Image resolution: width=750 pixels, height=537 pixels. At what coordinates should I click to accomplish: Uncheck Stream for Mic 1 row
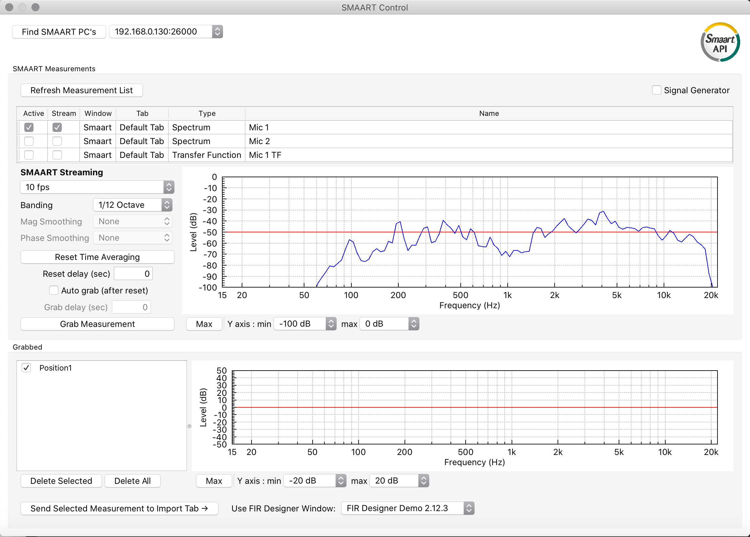57,127
